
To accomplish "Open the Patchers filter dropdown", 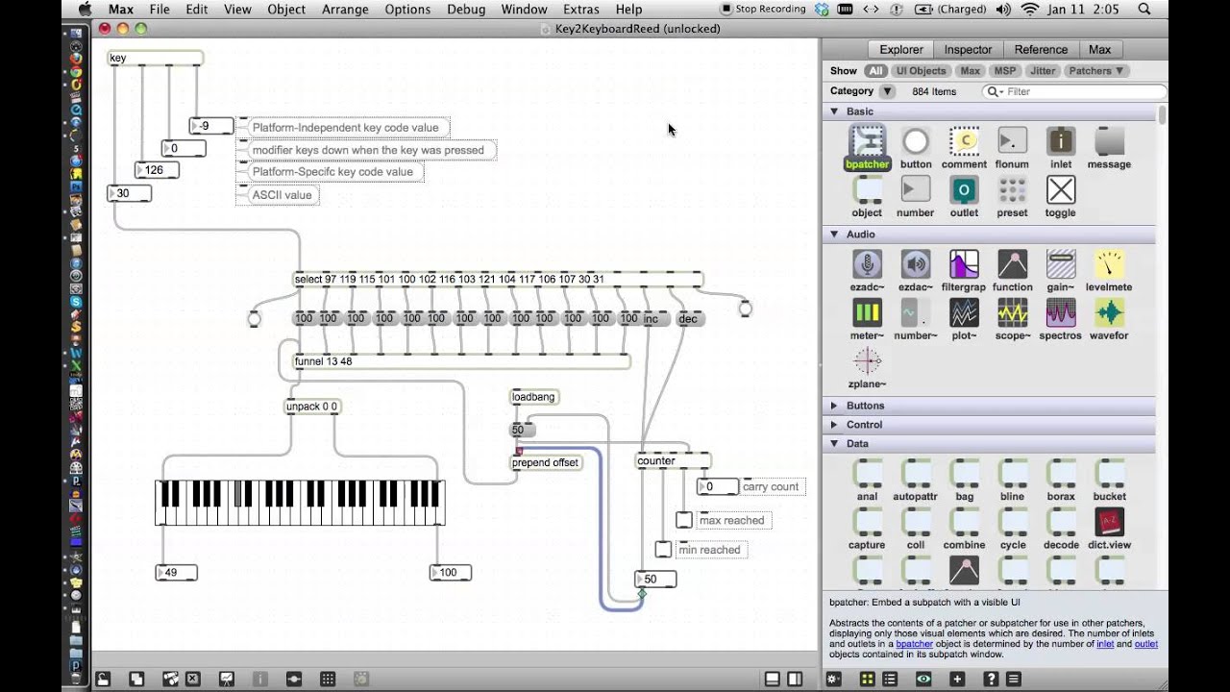I will coord(1096,71).
